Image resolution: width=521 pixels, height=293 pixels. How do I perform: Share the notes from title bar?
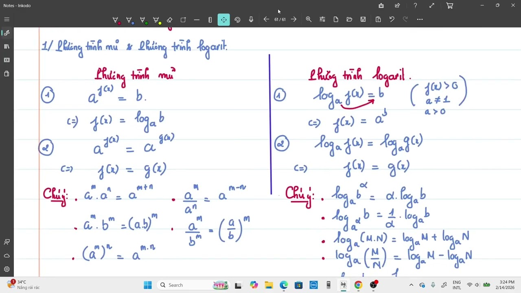tap(397, 6)
